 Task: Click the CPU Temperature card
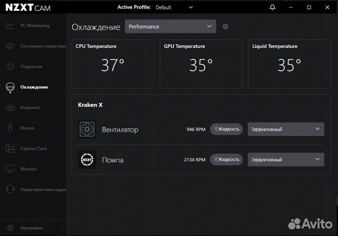[x=113, y=64]
